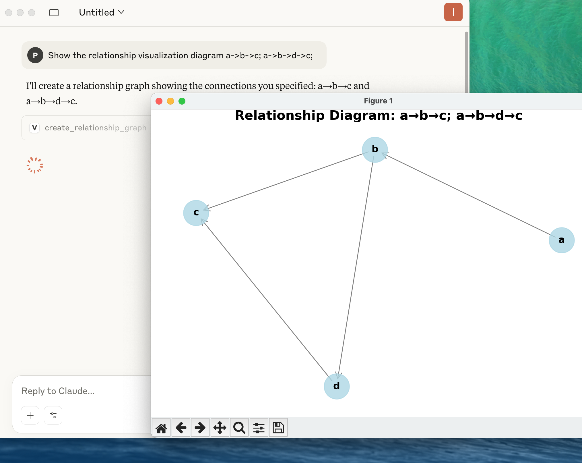The image size is (582, 463).
Task: Select the Pan axes tool
Action: click(x=220, y=428)
